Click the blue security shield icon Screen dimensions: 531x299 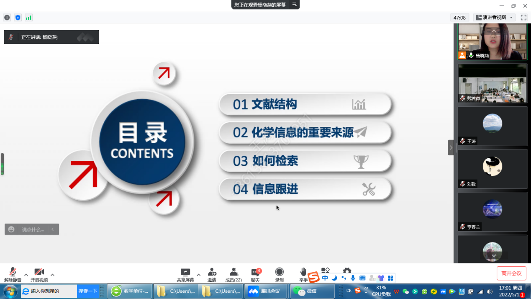pyautogui.click(x=18, y=18)
